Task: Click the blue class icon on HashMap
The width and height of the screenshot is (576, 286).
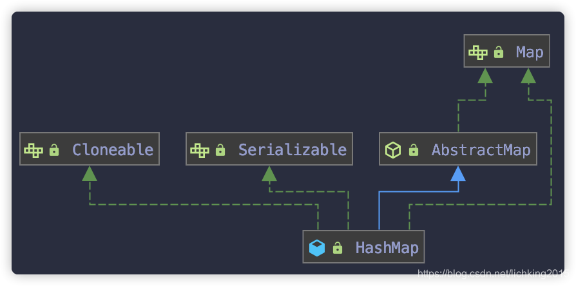Action: [316, 248]
